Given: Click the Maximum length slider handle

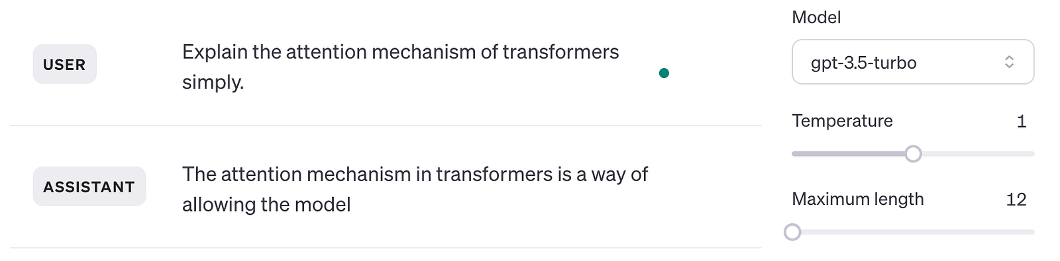Looking at the screenshot, I should click(x=792, y=232).
